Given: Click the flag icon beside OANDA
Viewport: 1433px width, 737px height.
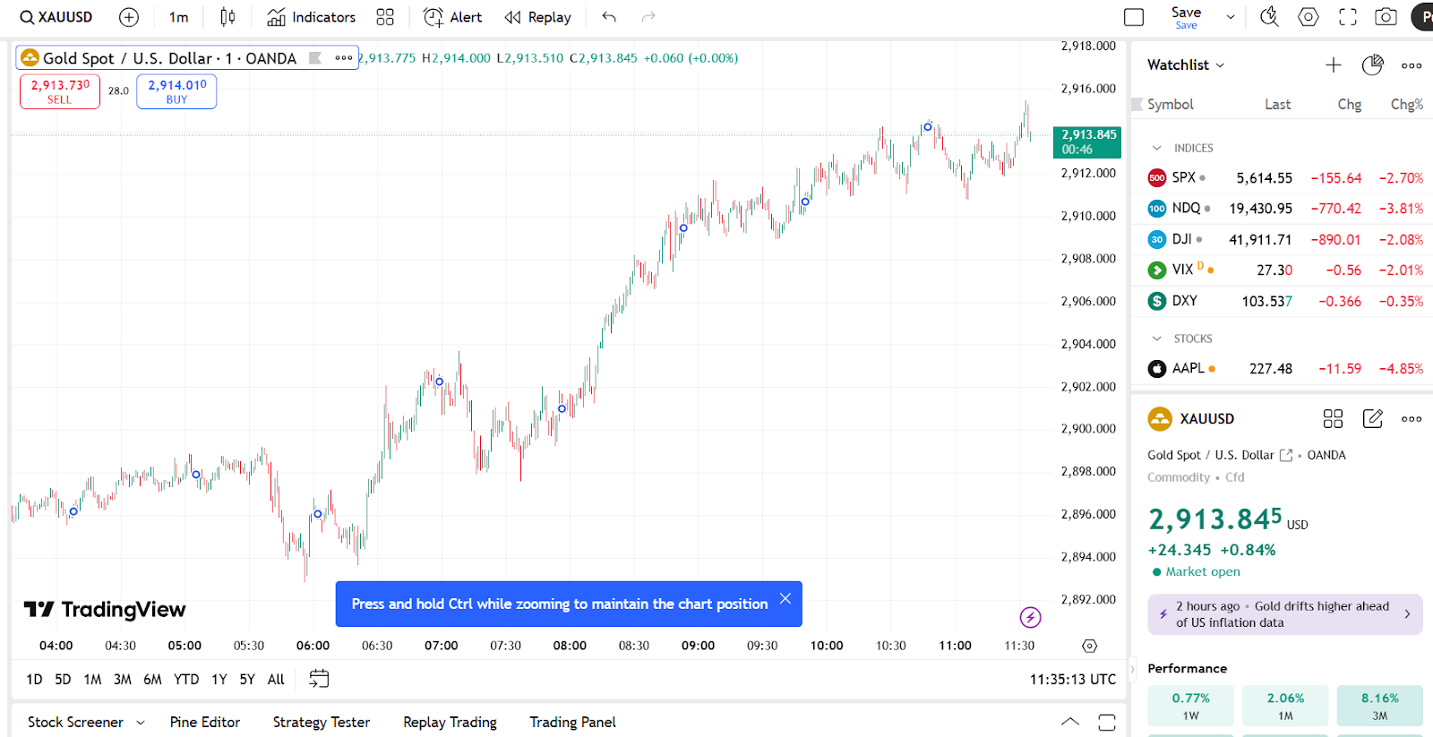Looking at the screenshot, I should tap(315, 58).
